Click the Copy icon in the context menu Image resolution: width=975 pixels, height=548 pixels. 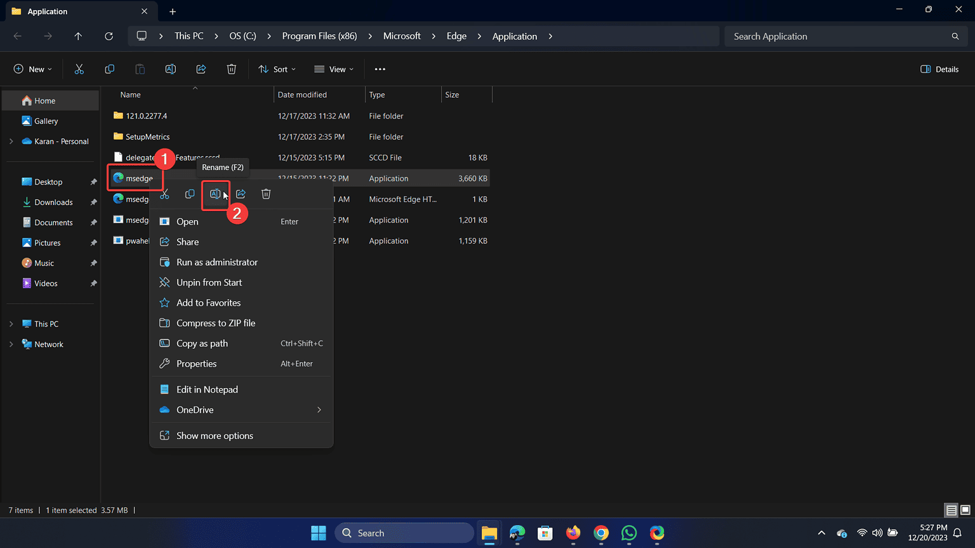190,194
